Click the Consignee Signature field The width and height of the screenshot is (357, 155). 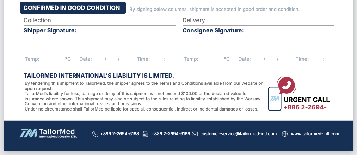(258, 42)
